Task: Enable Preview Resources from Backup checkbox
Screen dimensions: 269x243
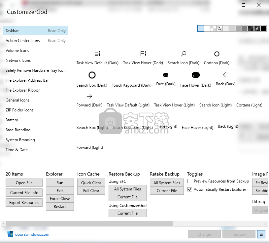Action: [x=190, y=181]
